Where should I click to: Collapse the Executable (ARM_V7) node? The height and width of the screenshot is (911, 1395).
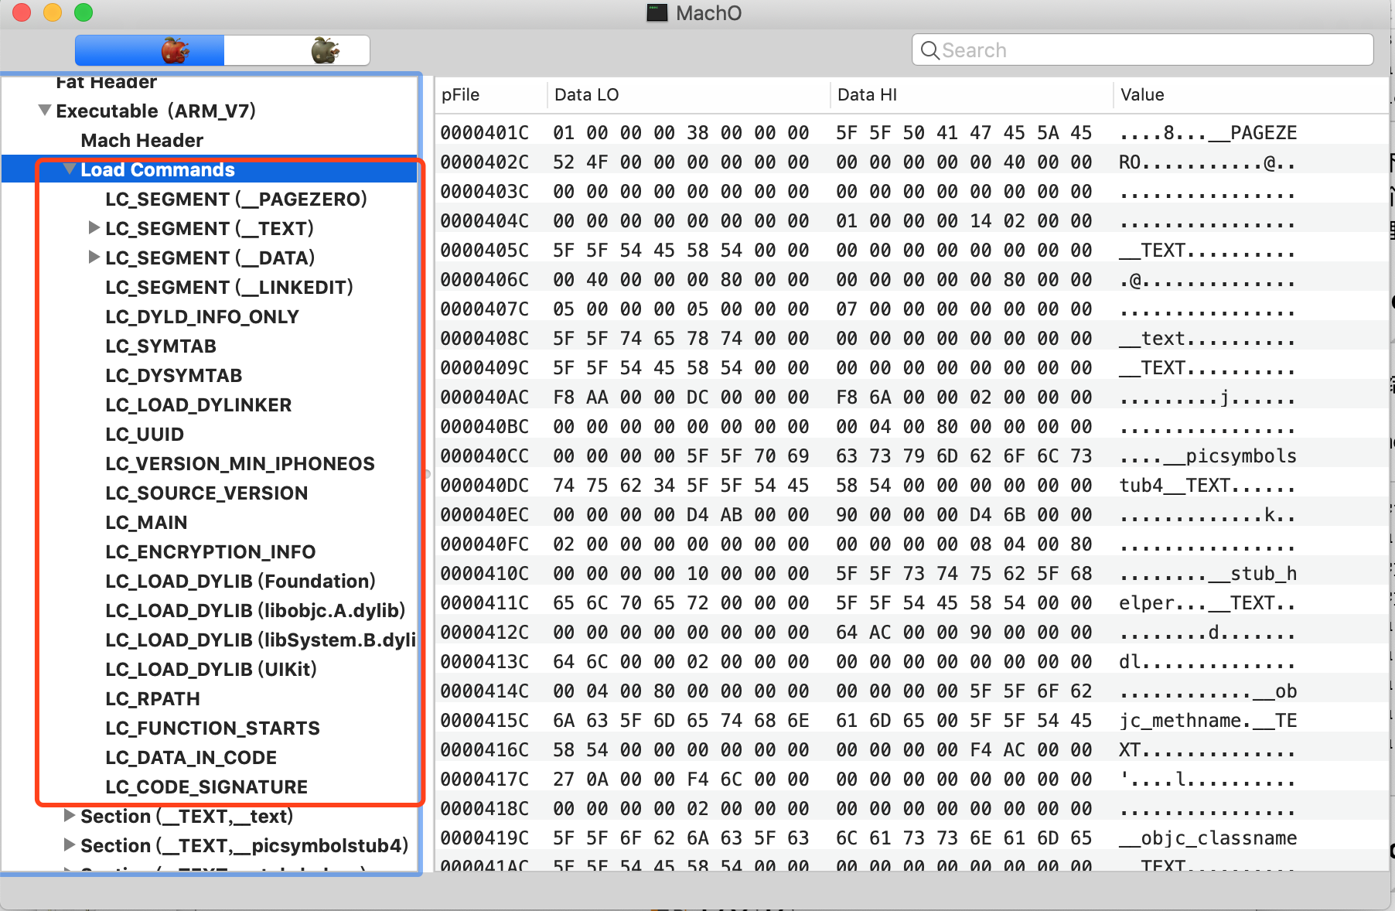45,111
